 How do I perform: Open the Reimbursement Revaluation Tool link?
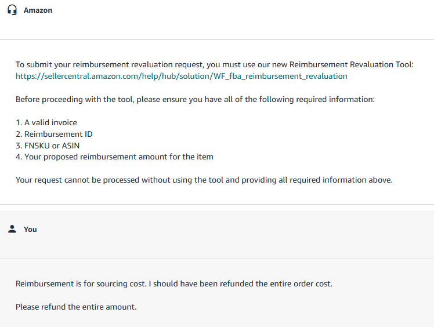click(x=181, y=76)
